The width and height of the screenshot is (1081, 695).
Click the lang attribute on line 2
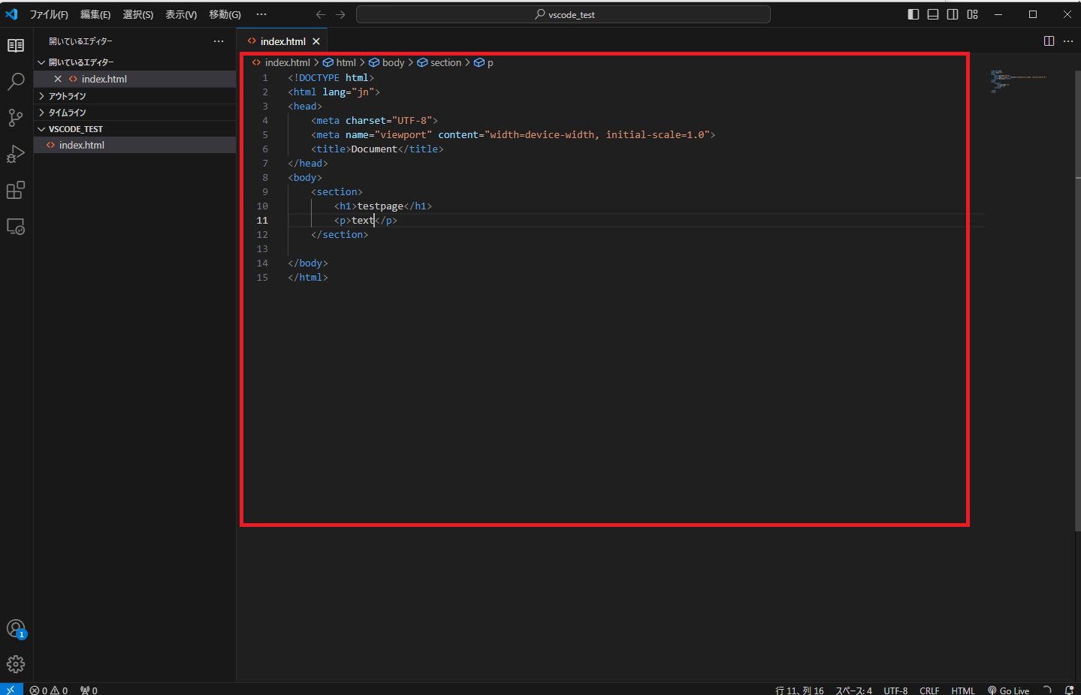334,92
